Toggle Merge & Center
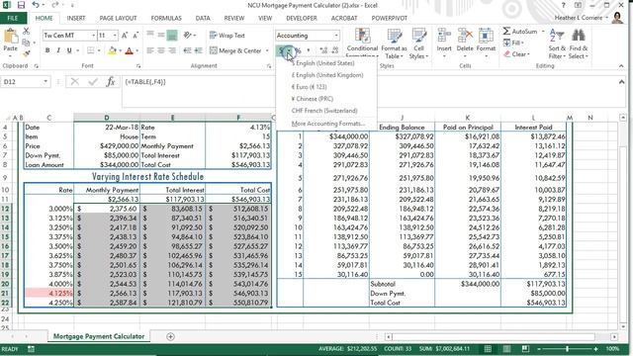Viewport: 633px width, 356px height. tap(235, 50)
